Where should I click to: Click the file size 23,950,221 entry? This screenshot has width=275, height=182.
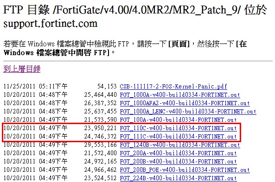pos(100,128)
